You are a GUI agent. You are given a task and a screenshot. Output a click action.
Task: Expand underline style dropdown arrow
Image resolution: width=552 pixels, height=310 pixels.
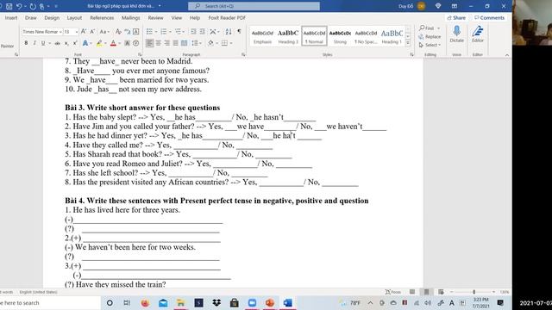pyautogui.click(x=49, y=43)
